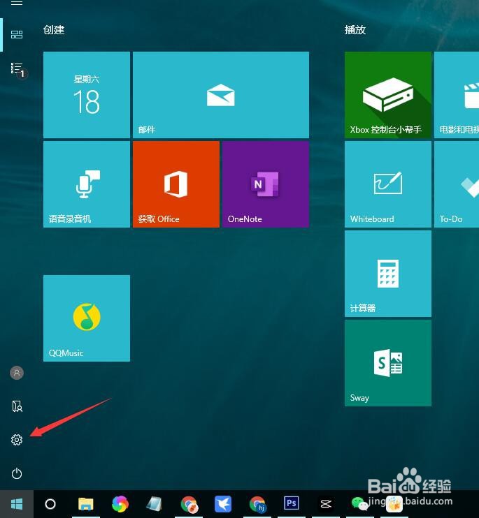
Task: Open the blue bird app on taskbar
Action: pos(223,504)
